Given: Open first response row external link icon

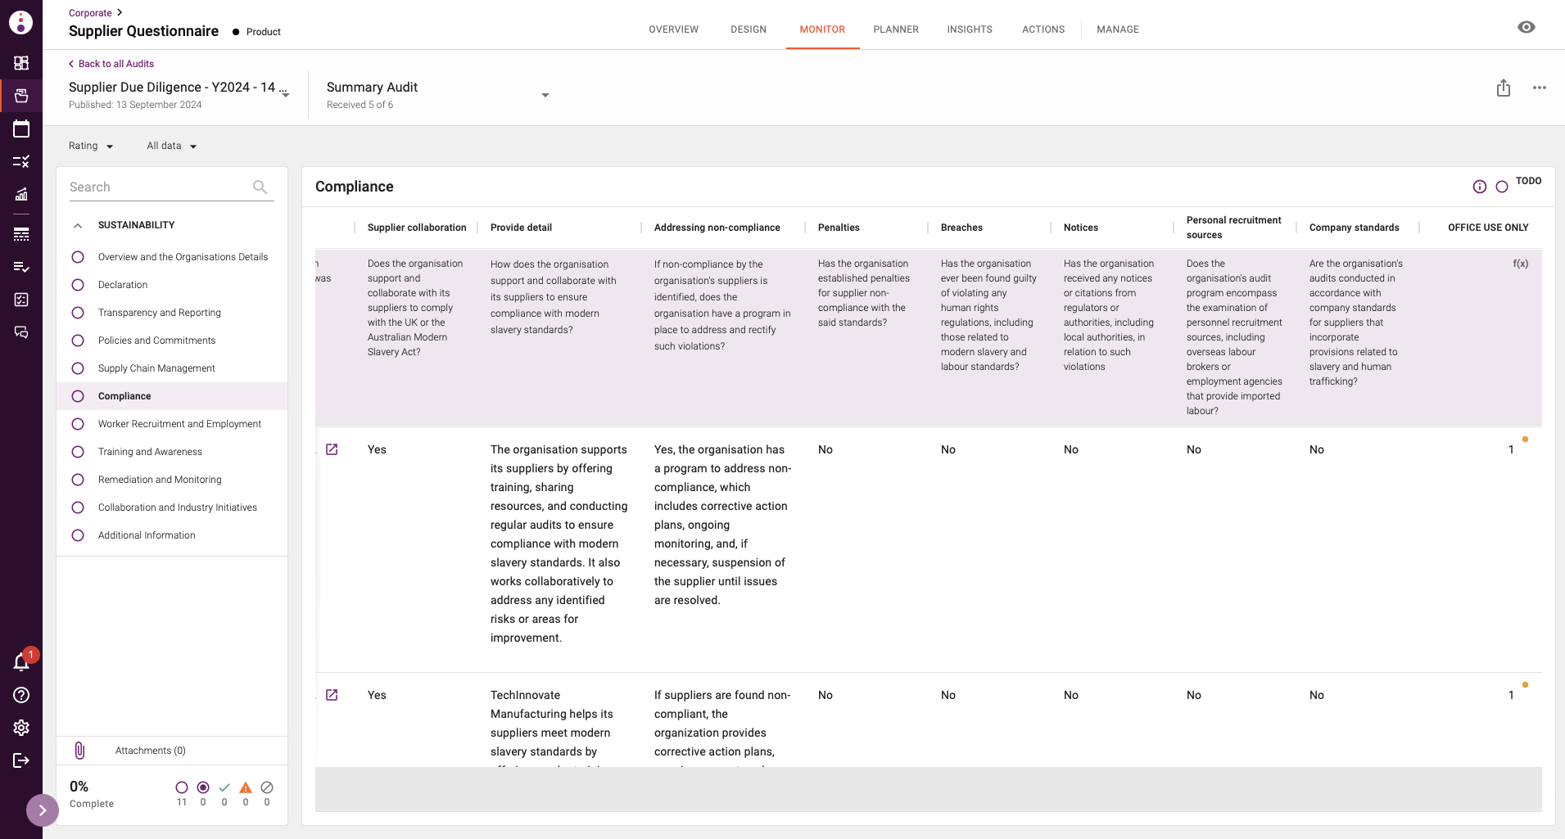Looking at the screenshot, I should click(x=332, y=449).
